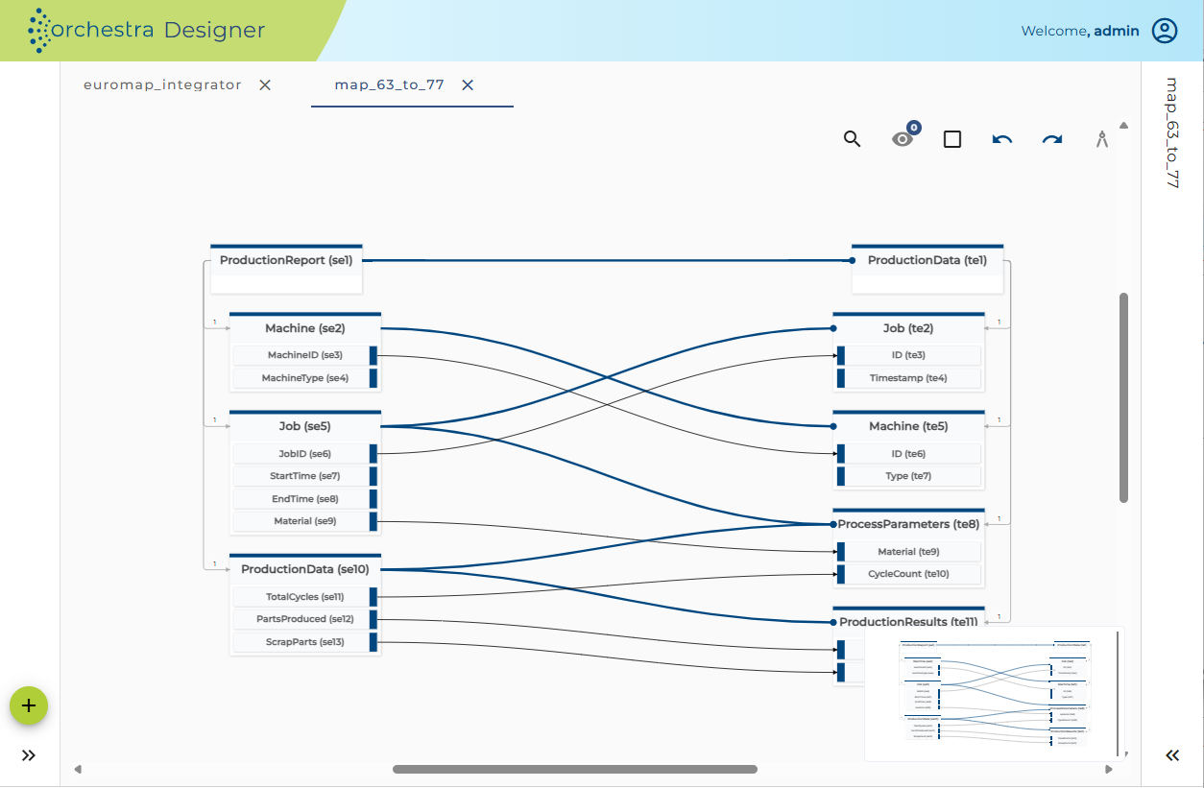Close the map_63_to_77 tab

point(468,84)
